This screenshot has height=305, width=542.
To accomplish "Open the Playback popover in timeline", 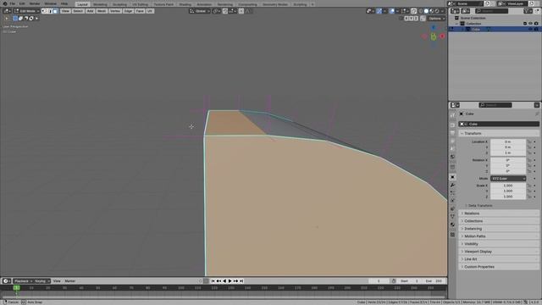I will coord(23,281).
